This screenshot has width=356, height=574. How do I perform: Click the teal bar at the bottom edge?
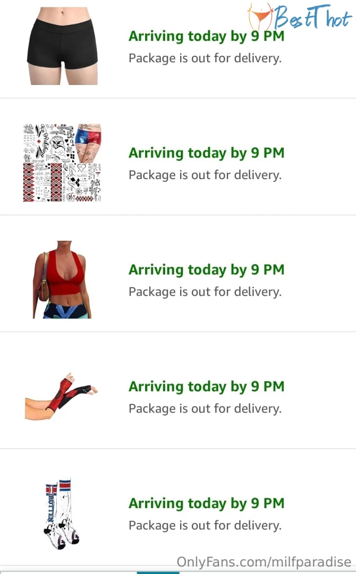158,572
